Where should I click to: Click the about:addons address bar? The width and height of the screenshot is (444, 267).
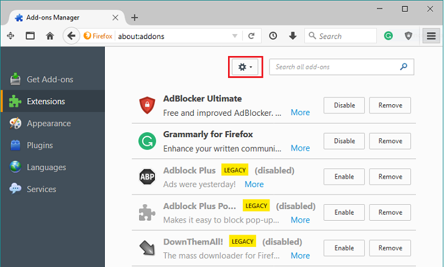(173, 36)
